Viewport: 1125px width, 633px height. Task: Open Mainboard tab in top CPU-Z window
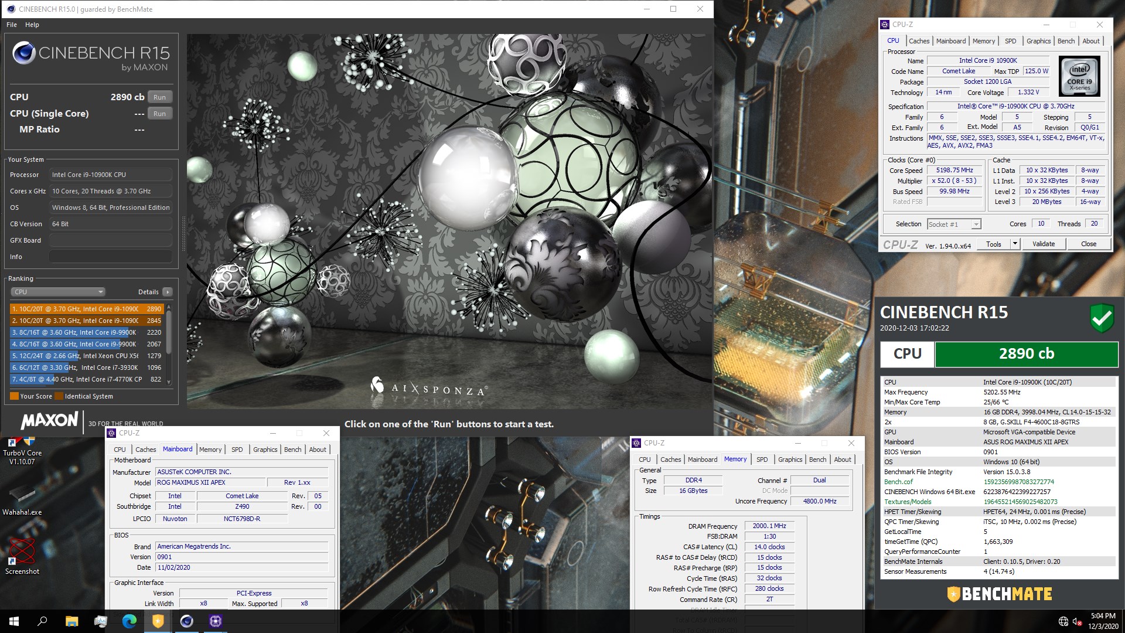950,41
